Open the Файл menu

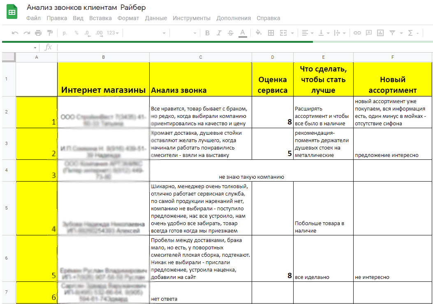coord(33,18)
